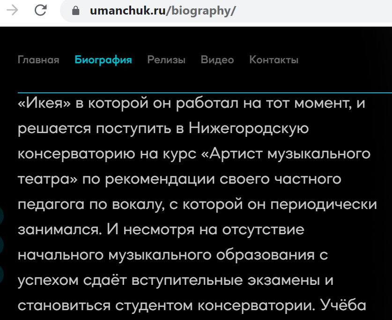Click the browser forward arrow
Viewport: 392px width, 320px height.
click(12, 11)
